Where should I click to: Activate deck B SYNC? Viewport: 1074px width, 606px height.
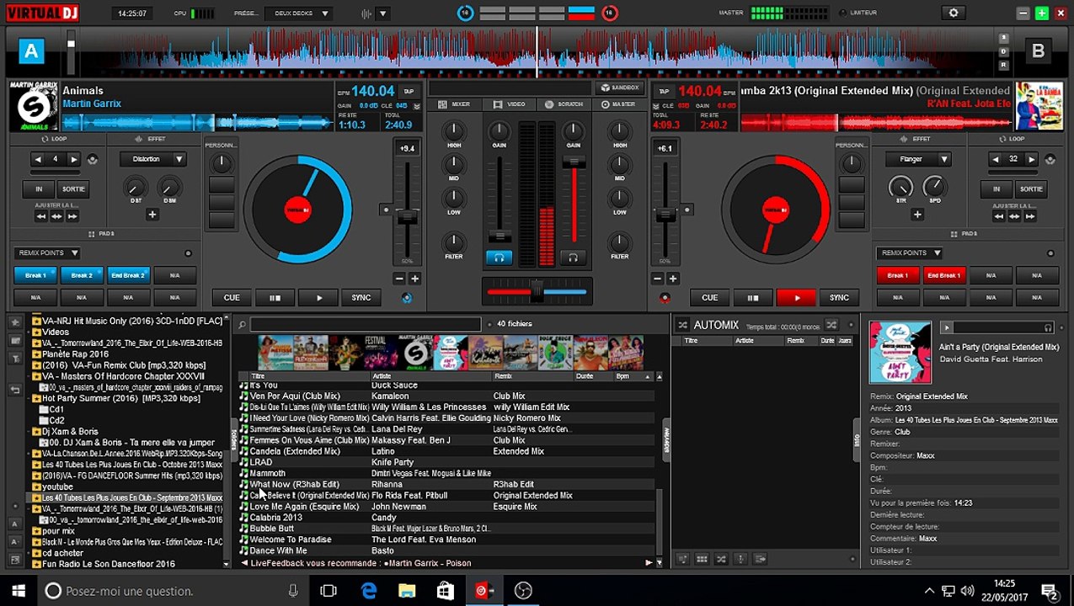(839, 298)
